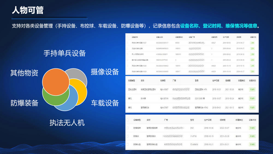Click the 手持单兵设备 label
Image resolution: width=273 pixels, height=154 pixels.
point(64,53)
